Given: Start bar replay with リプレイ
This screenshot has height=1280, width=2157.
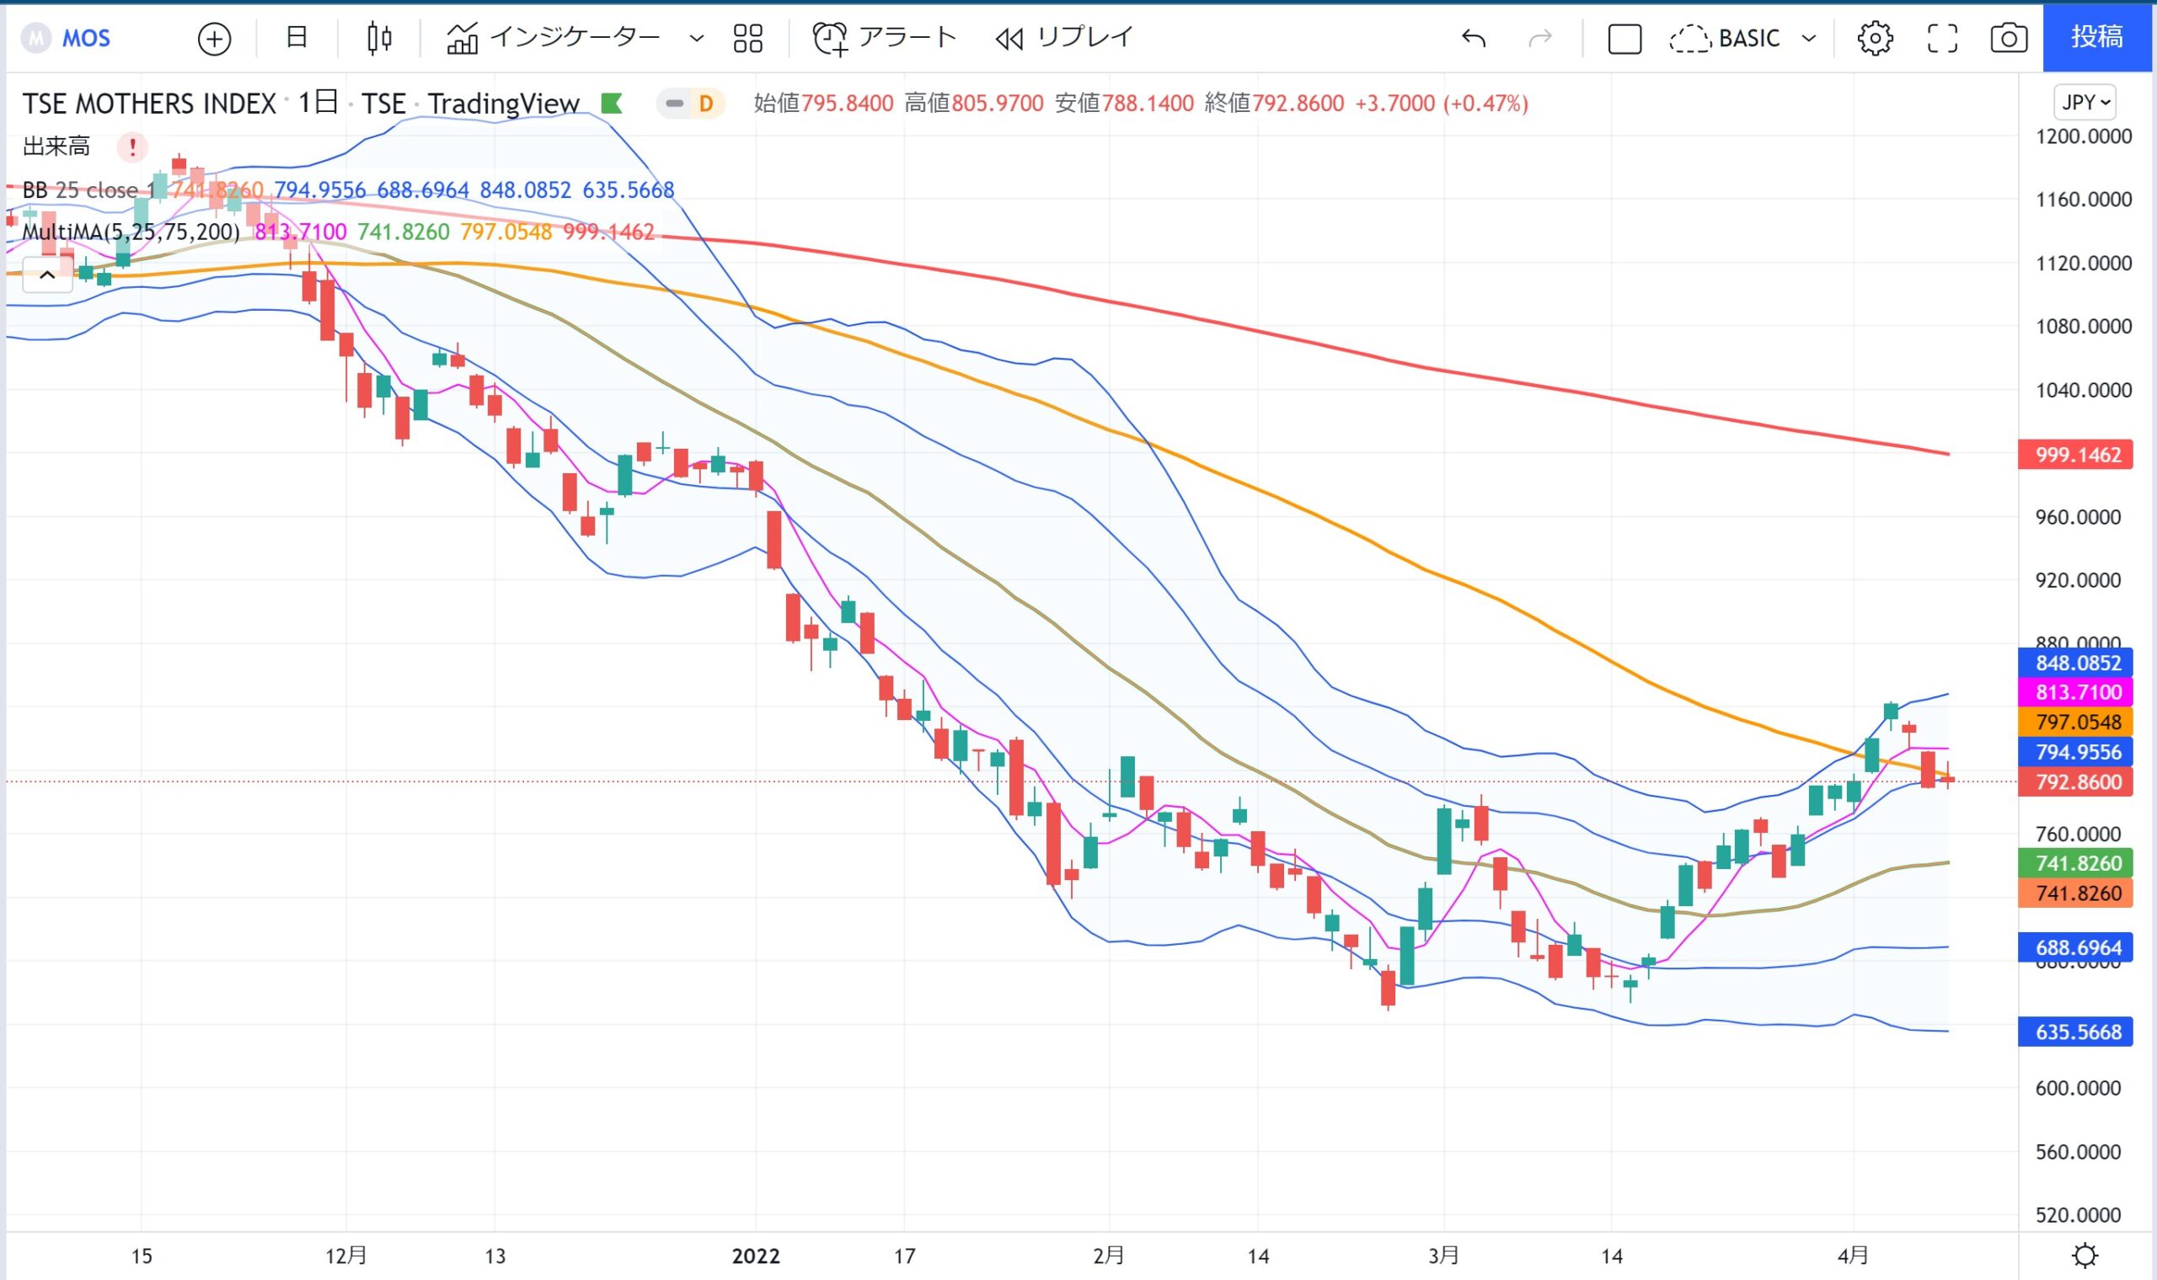Looking at the screenshot, I should [1064, 38].
